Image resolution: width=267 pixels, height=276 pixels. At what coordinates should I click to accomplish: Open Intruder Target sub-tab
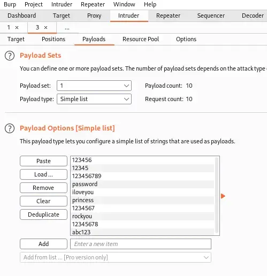16,39
